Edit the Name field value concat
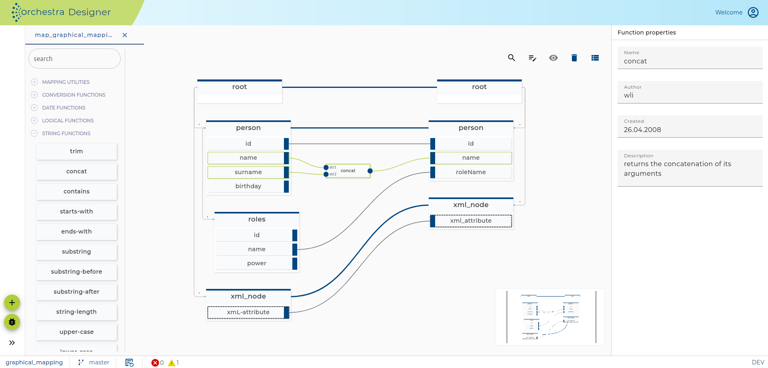This screenshot has width=768, height=368. tap(690, 58)
